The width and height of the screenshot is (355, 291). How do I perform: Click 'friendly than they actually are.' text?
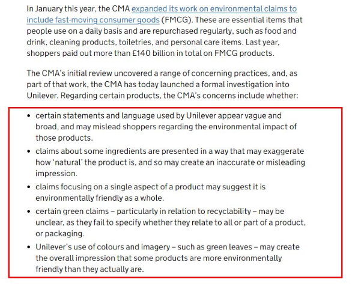coord(90,269)
